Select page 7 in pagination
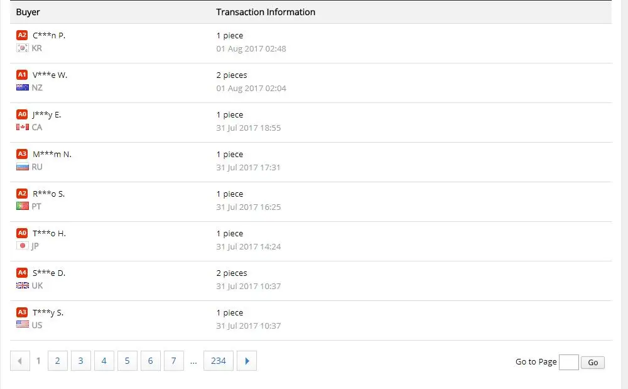628x389 pixels. (x=173, y=361)
